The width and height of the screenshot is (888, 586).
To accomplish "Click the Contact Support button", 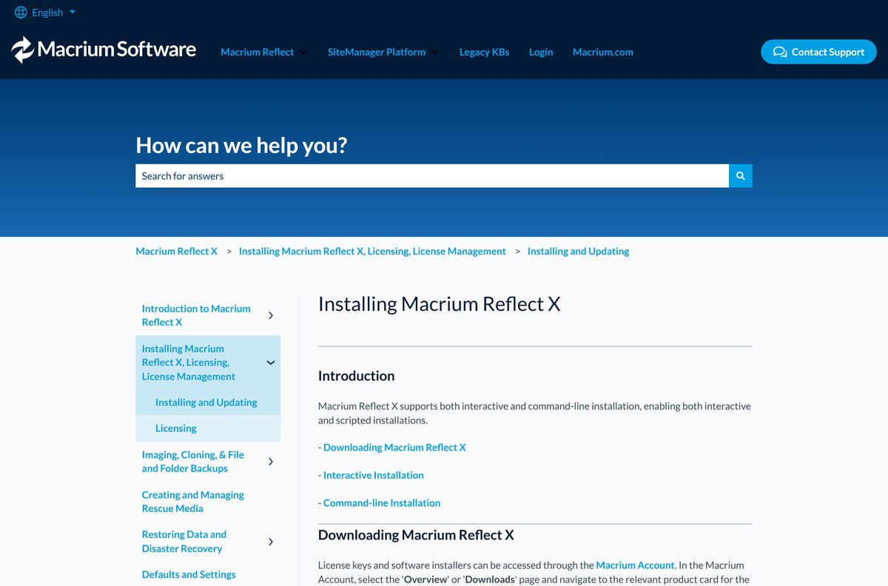I will pos(818,52).
